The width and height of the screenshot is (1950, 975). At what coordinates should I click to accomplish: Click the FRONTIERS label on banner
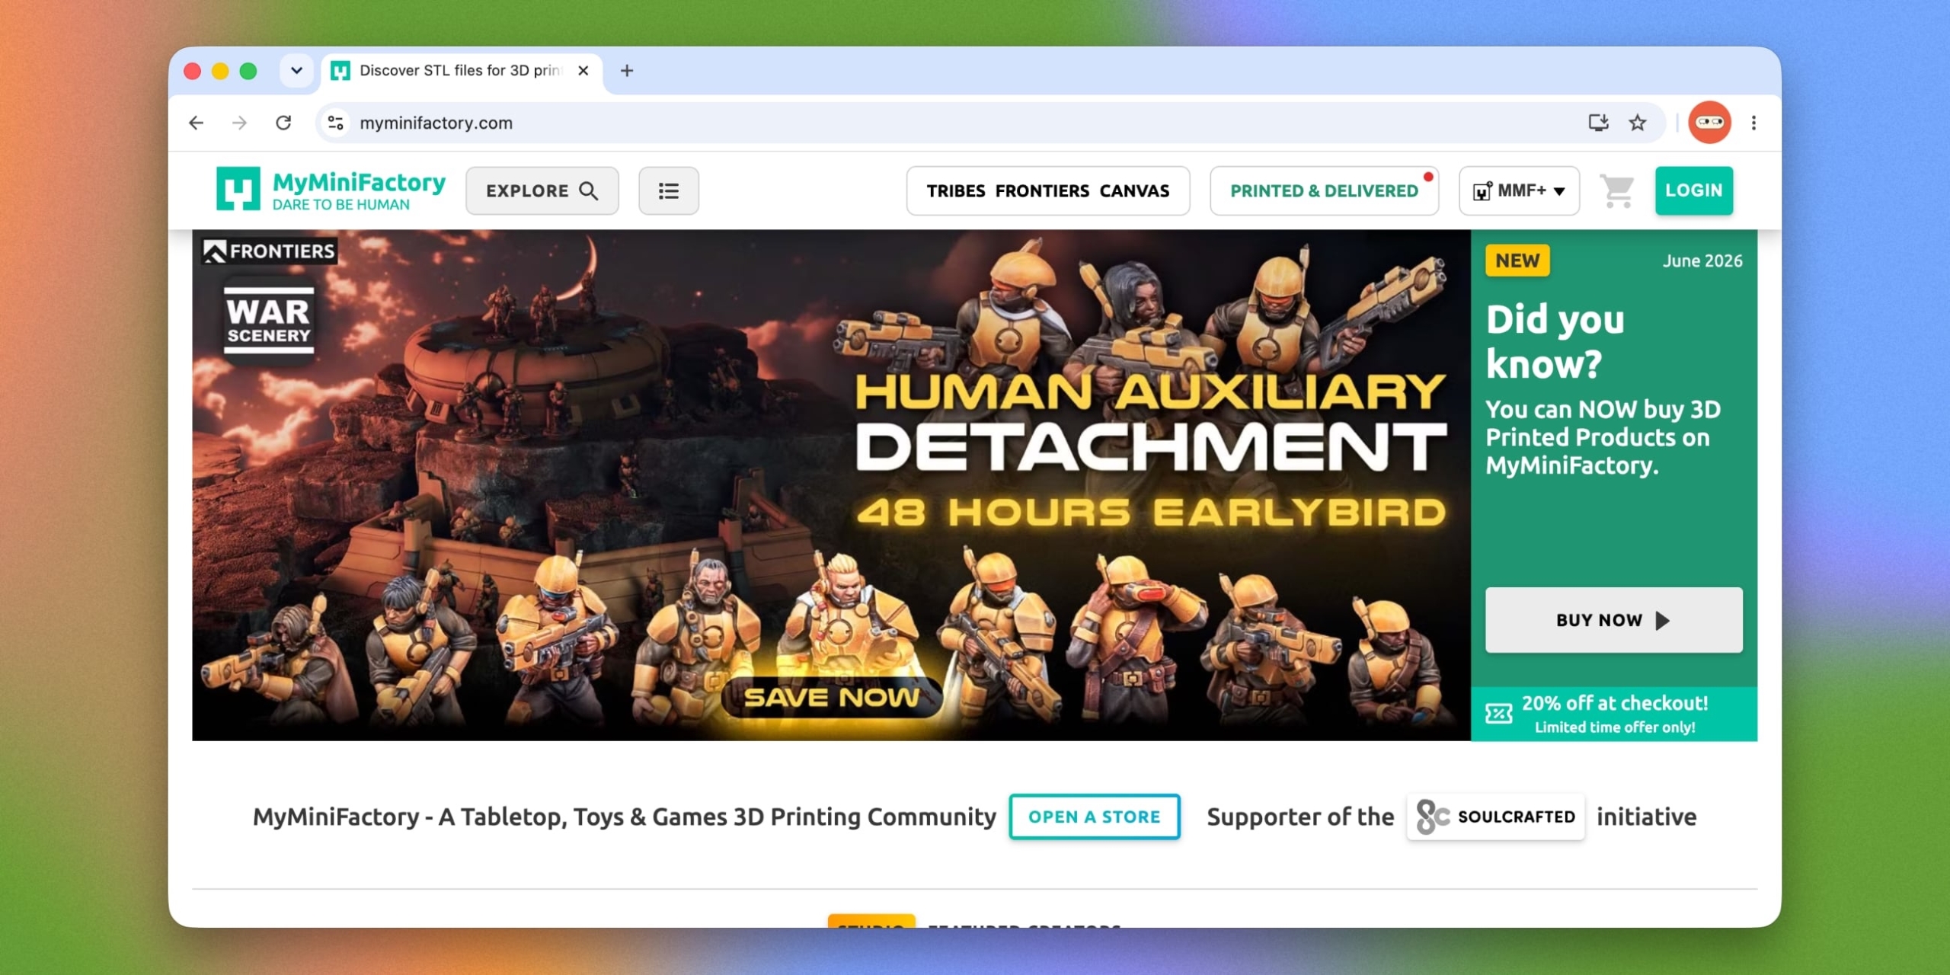point(270,251)
